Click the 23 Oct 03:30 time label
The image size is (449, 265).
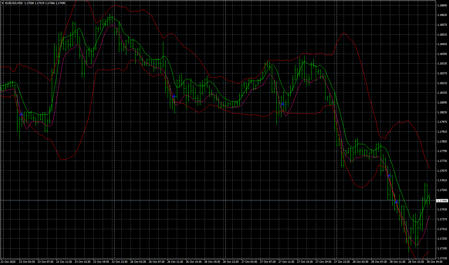27,262
